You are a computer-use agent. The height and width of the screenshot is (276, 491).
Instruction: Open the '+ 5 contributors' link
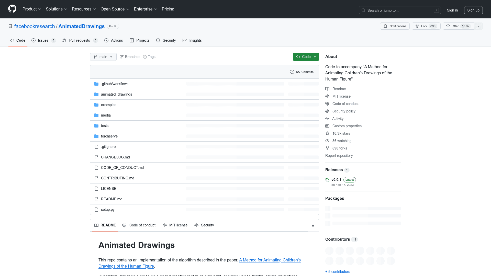coord(338,272)
